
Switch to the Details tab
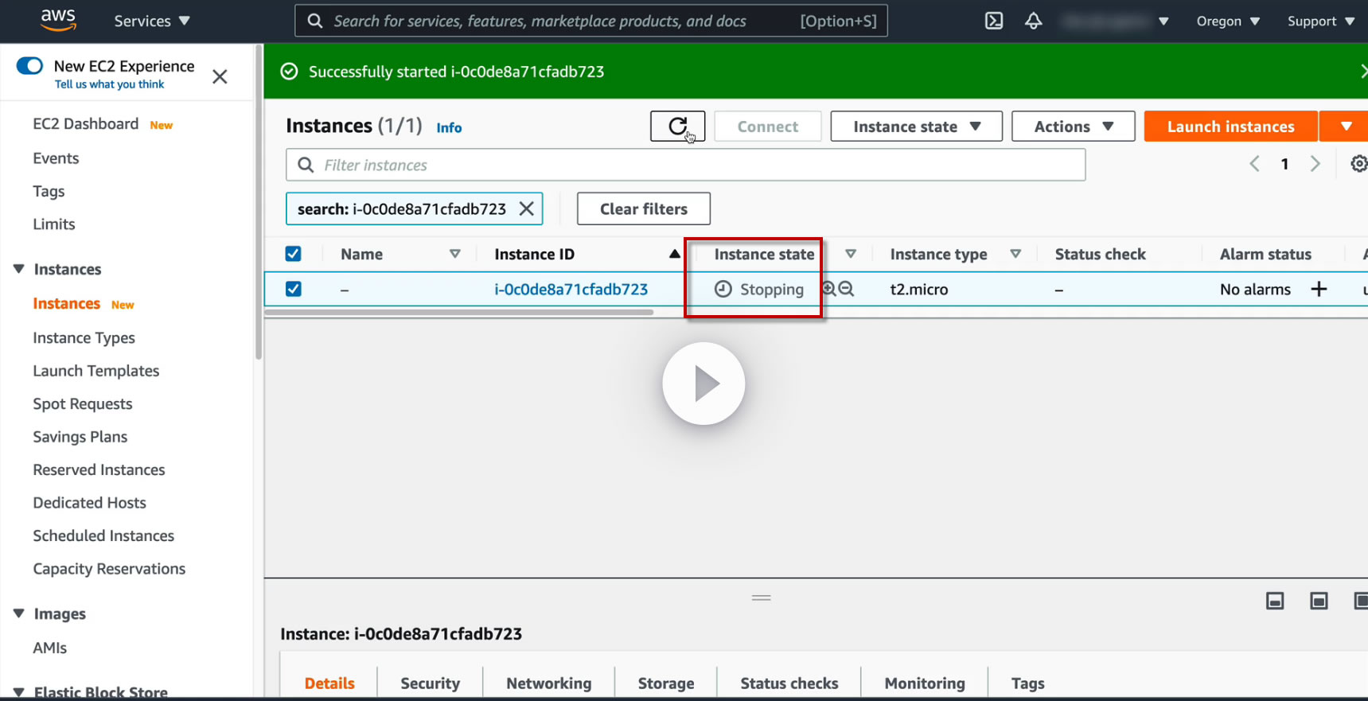point(329,683)
